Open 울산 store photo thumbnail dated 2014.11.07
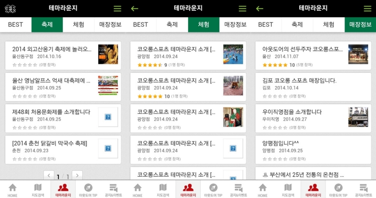 pos(358,54)
